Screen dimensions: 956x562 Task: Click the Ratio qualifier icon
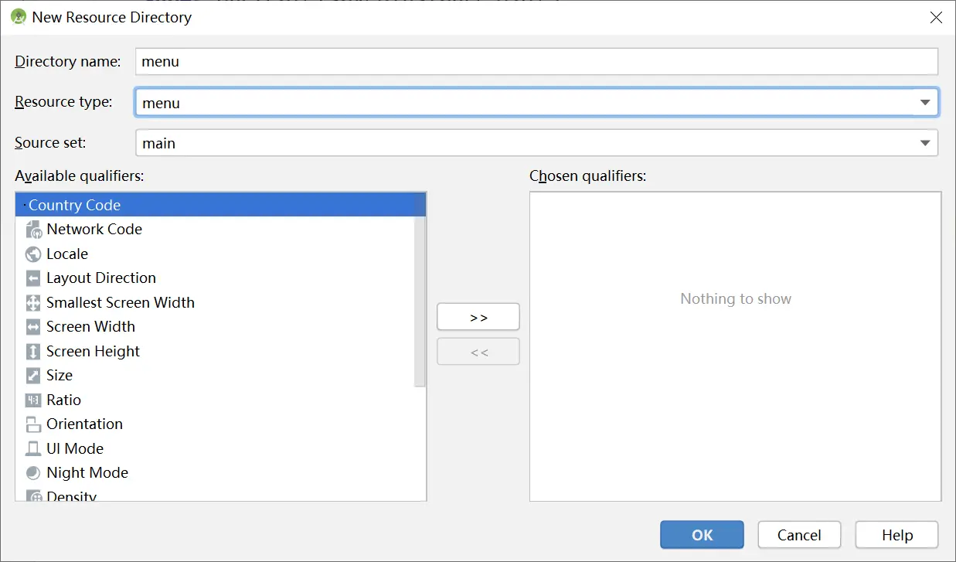pyautogui.click(x=33, y=400)
